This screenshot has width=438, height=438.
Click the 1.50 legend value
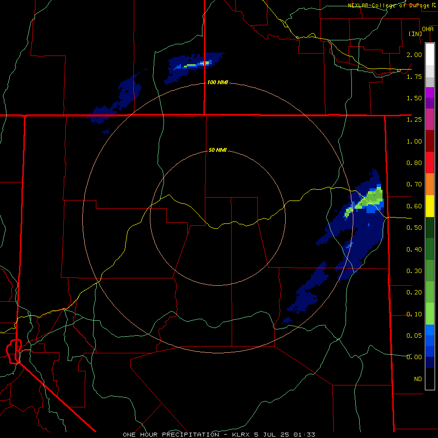tap(414, 98)
